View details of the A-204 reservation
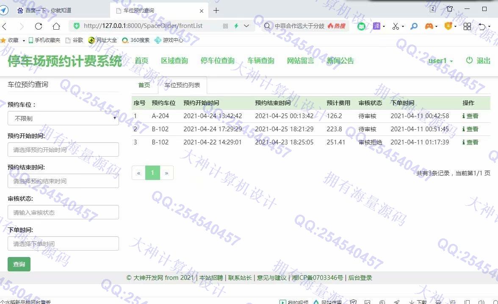 (470, 116)
